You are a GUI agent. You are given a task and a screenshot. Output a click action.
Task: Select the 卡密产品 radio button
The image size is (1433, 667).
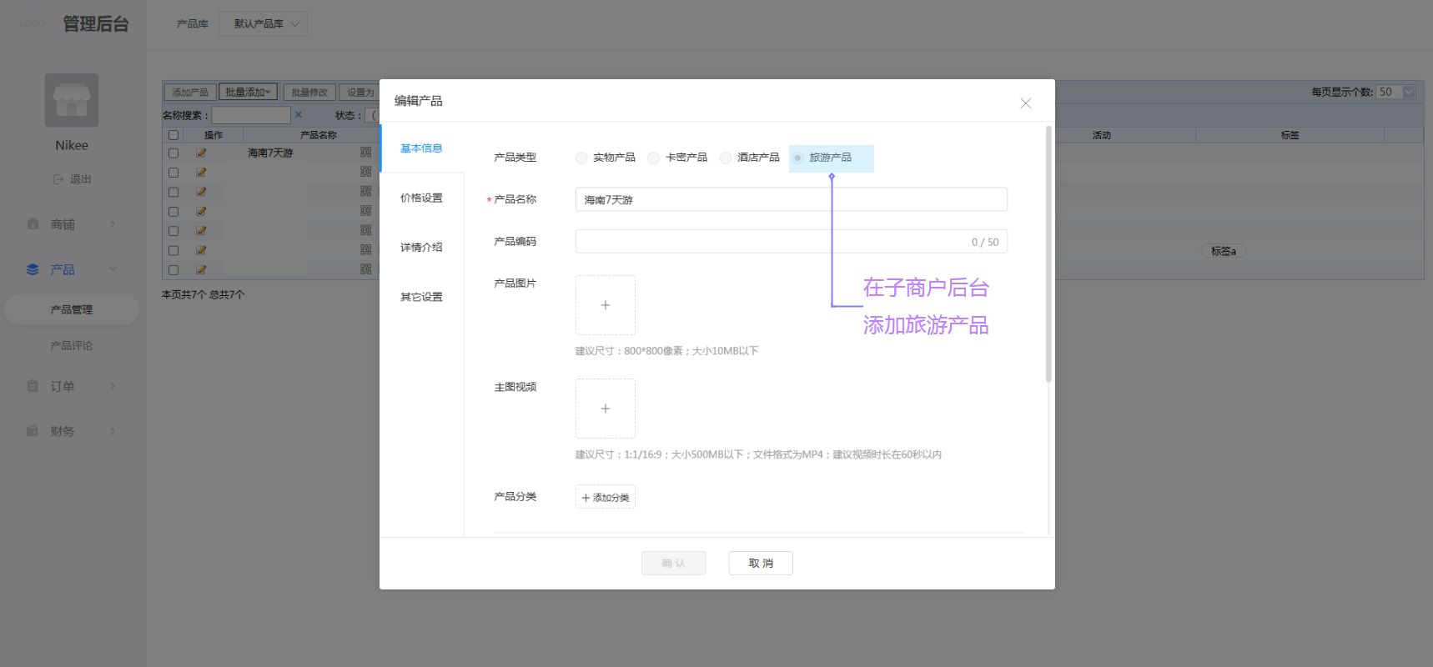point(653,158)
